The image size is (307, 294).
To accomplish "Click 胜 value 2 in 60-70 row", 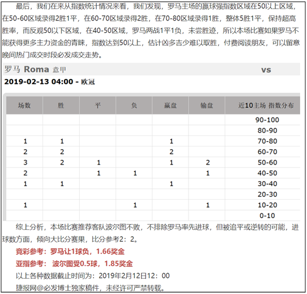I will 62,152.
